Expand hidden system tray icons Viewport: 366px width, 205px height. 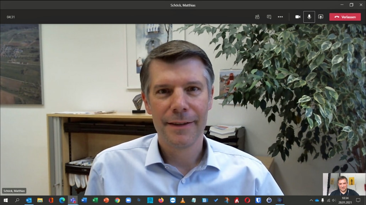point(311,200)
